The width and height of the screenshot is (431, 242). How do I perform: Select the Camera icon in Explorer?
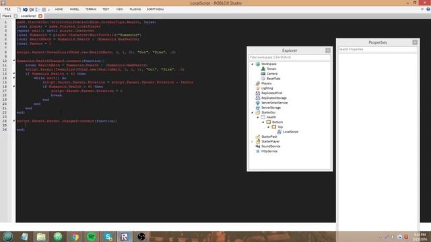coord(263,73)
